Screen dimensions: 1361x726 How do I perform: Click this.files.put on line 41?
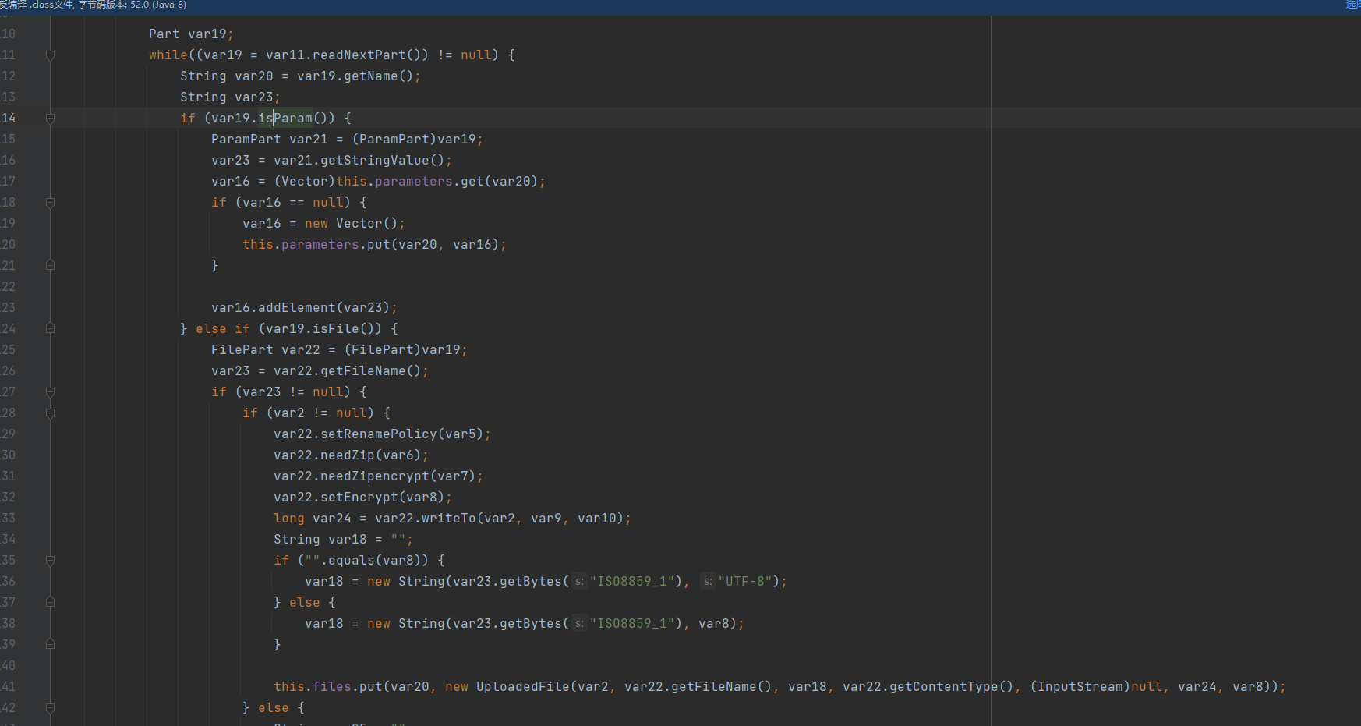pyautogui.click(x=328, y=687)
